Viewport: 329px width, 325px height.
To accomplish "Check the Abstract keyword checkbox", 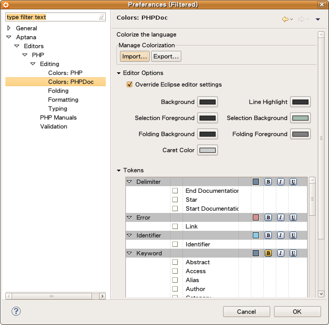I will [x=175, y=262].
